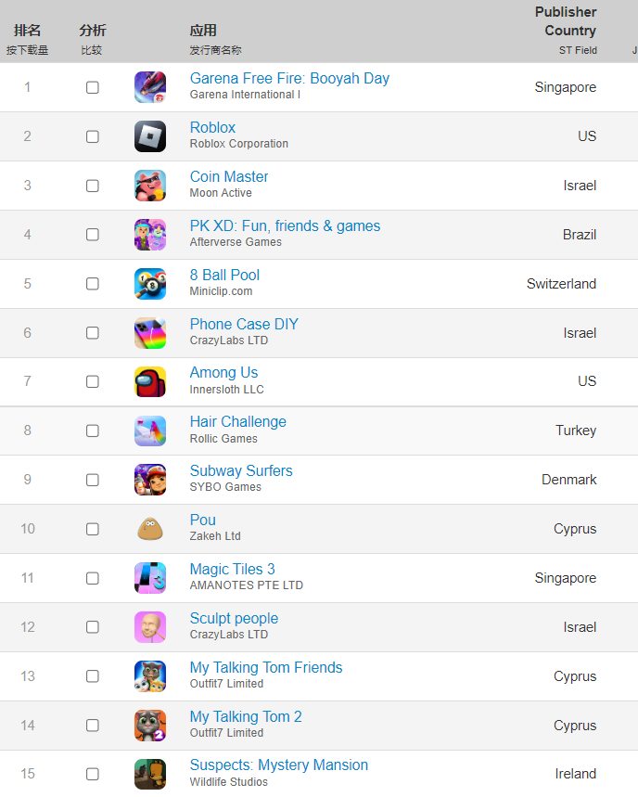This screenshot has width=638, height=797.
Task: Click the Publisher Country column header
Action: [566, 21]
